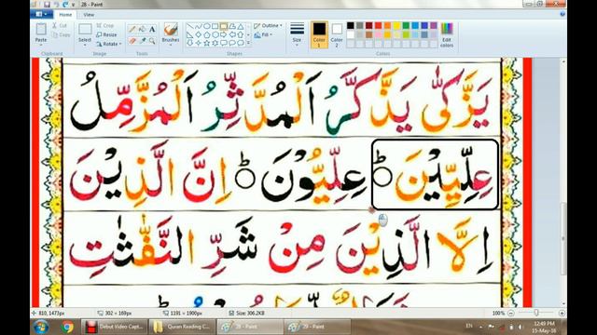The width and height of the screenshot is (597, 335).
Task: Pick the red color swatch
Action: pos(378,25)
